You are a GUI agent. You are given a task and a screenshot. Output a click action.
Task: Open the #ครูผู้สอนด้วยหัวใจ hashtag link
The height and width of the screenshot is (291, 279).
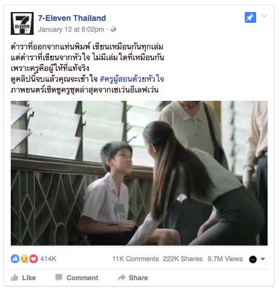(x=132, y=79)
